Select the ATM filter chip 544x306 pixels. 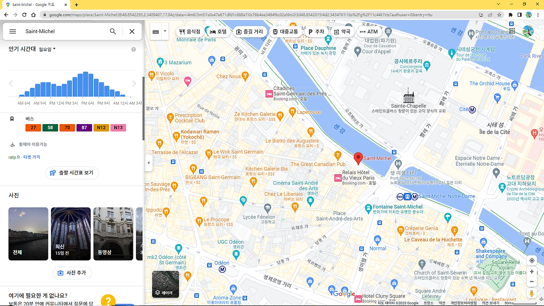[368, 32]
